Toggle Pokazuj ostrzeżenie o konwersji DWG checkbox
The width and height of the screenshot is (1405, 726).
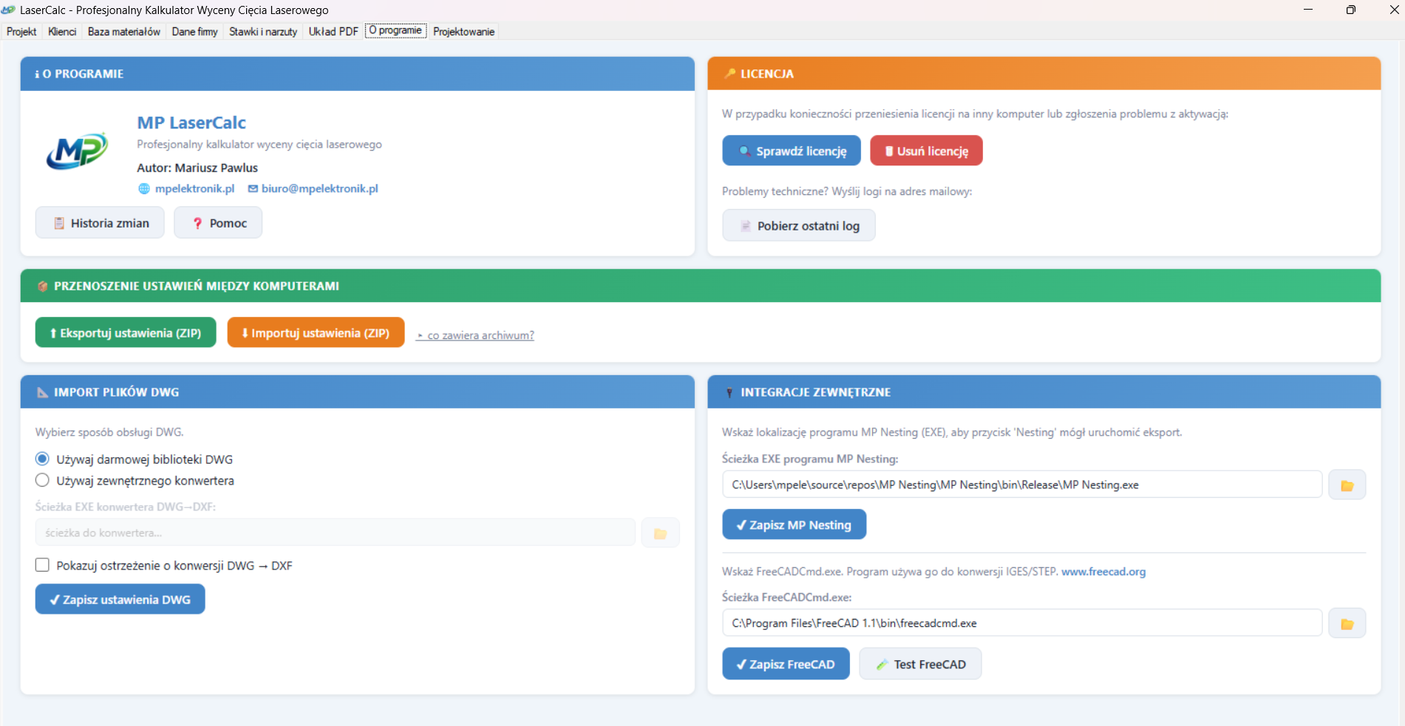pos(42,566)
